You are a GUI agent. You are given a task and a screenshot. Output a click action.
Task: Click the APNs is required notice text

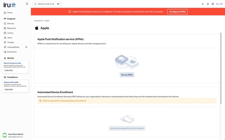(x=64, y=101)
